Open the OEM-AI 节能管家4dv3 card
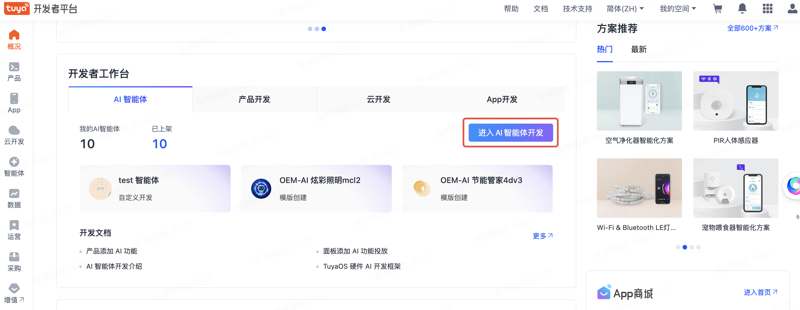 477,189
